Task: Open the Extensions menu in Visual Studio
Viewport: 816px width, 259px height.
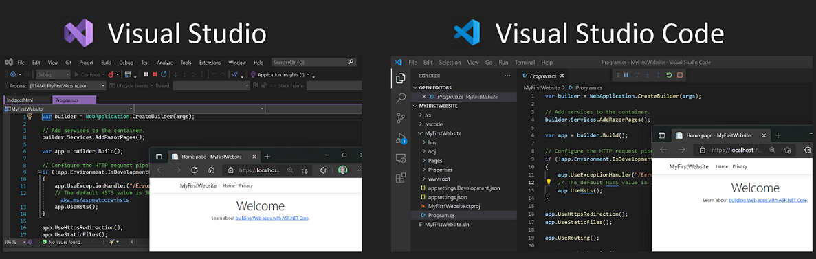Action: 210,62
